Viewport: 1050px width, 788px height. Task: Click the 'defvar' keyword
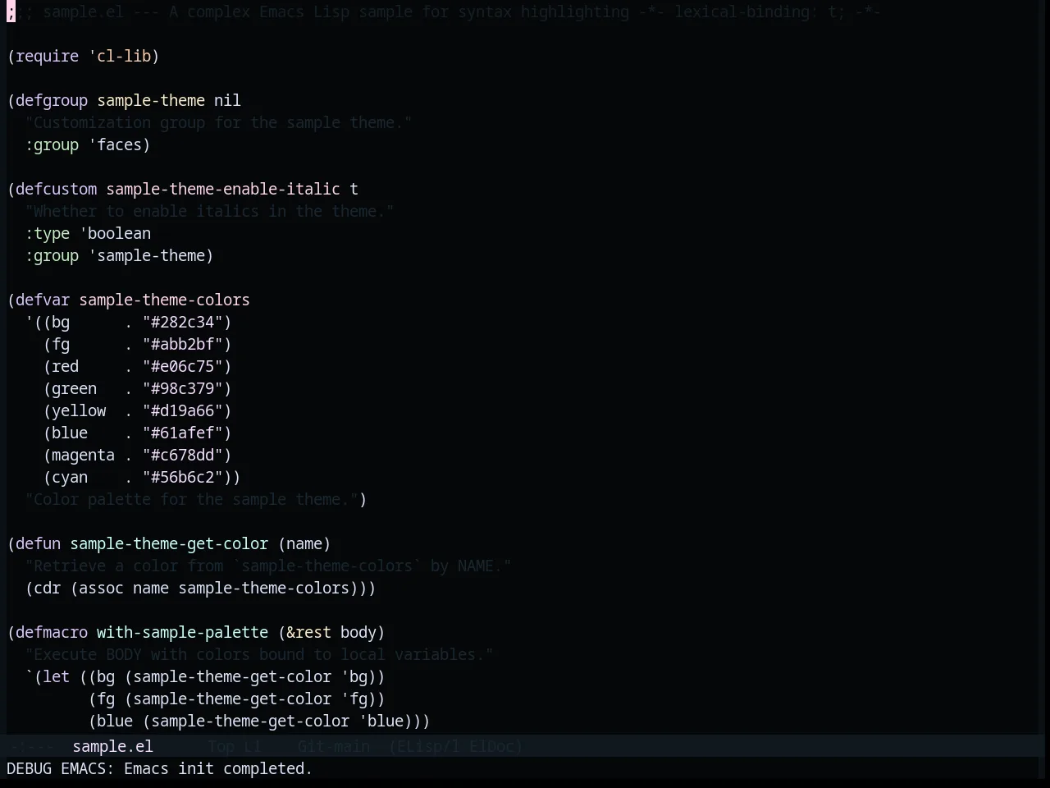click(x=43, y=300)
